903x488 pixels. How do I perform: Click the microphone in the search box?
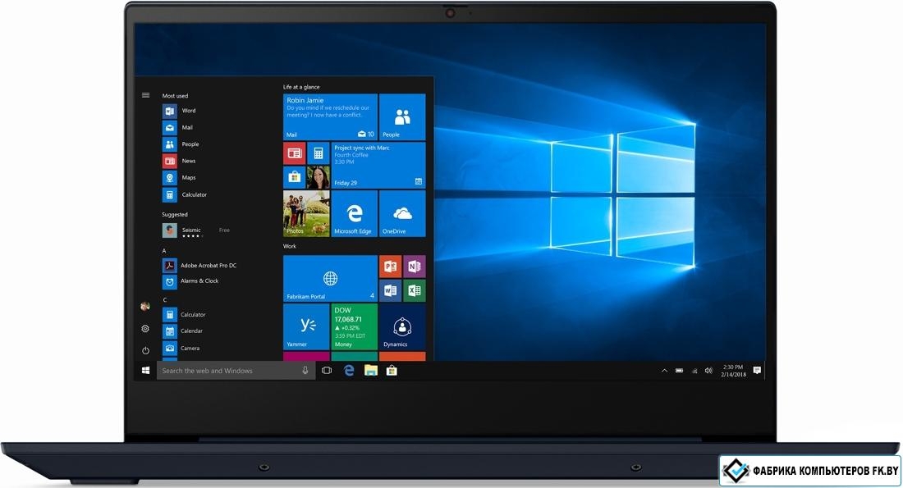pos(305,371)
